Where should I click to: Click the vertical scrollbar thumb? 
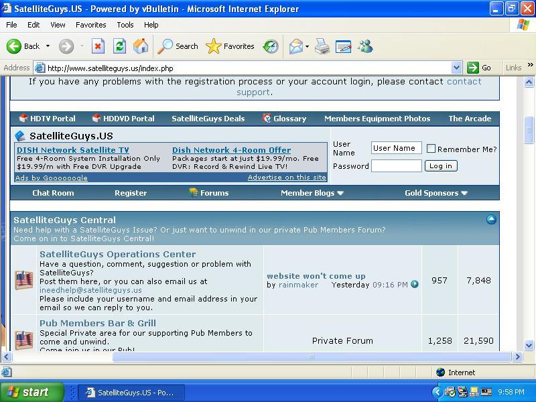(529, 130)
